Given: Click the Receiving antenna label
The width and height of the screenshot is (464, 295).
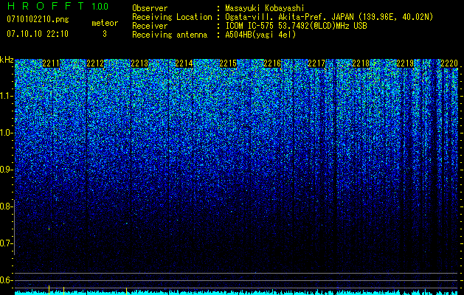Looking at the screenshot, I should point(170,35).
